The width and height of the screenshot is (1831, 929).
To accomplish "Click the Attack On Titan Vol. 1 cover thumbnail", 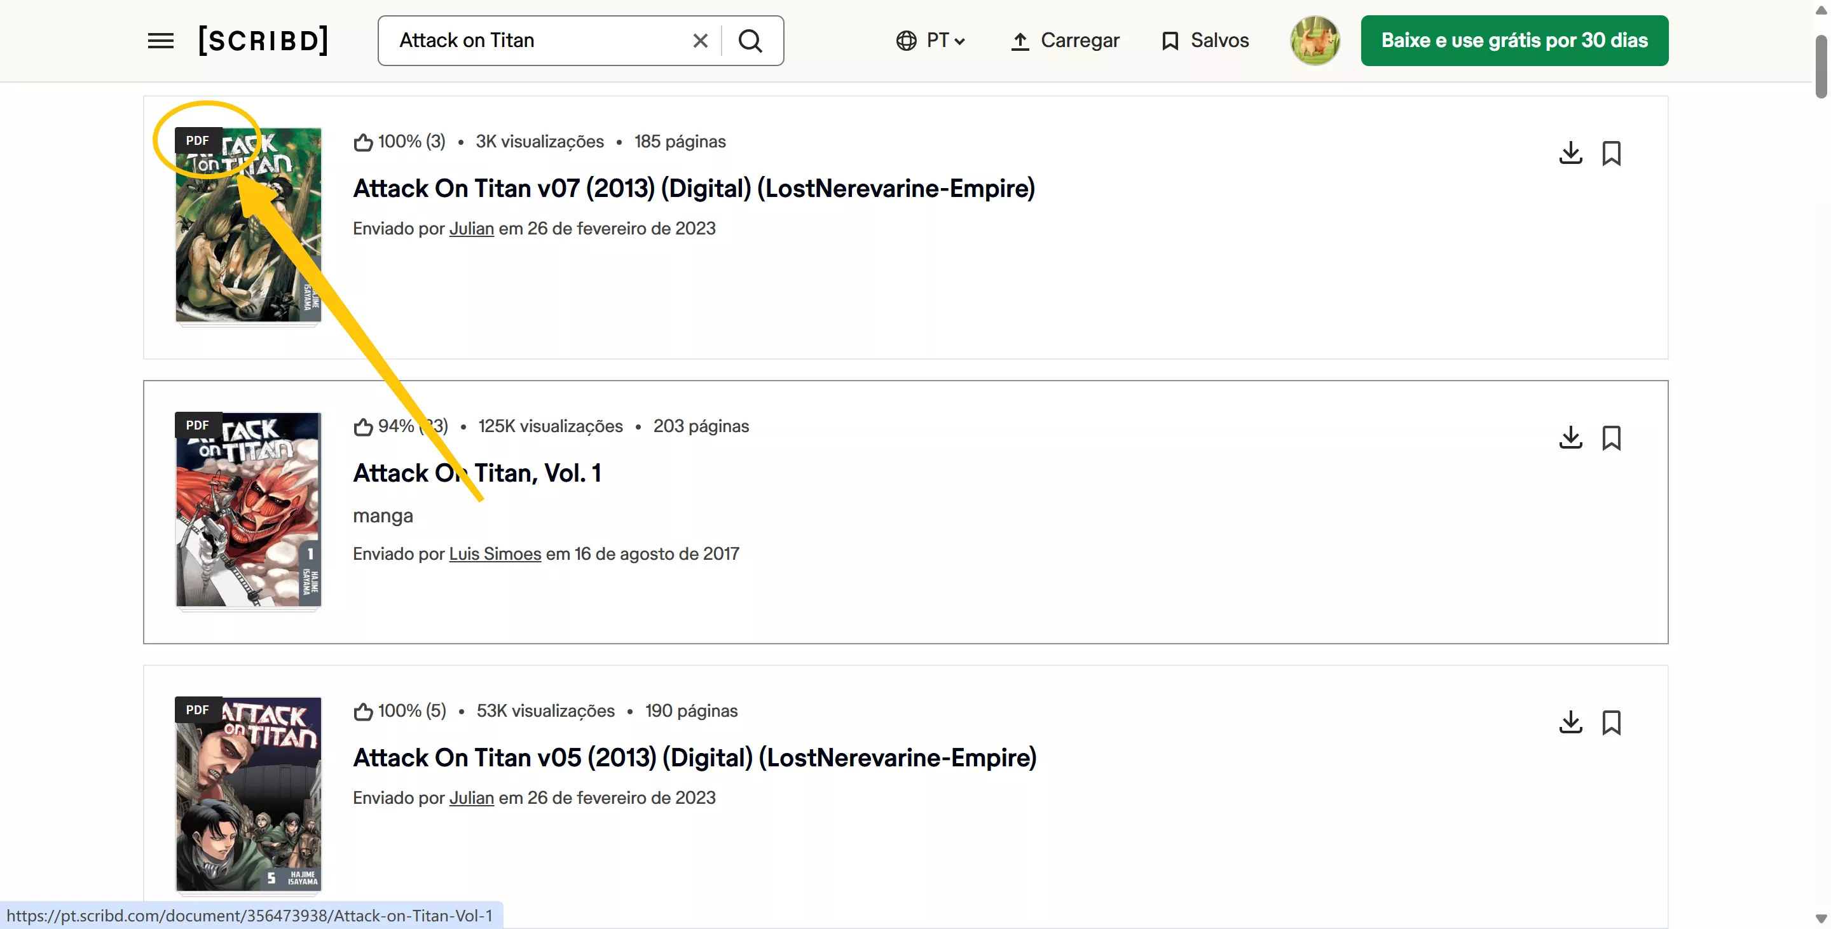I will pos(248,509).
